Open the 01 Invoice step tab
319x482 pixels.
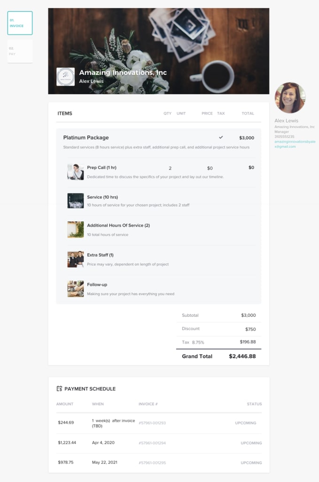(20, 23)
